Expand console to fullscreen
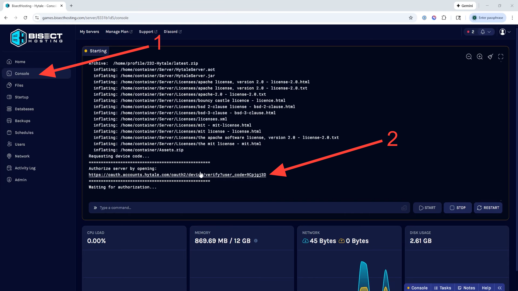 [501, 57]
